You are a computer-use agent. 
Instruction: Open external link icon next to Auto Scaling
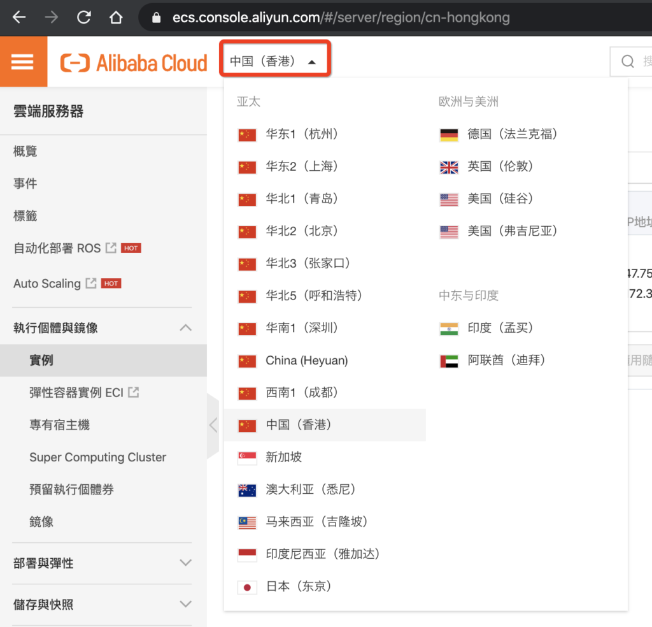pos(90,284)
